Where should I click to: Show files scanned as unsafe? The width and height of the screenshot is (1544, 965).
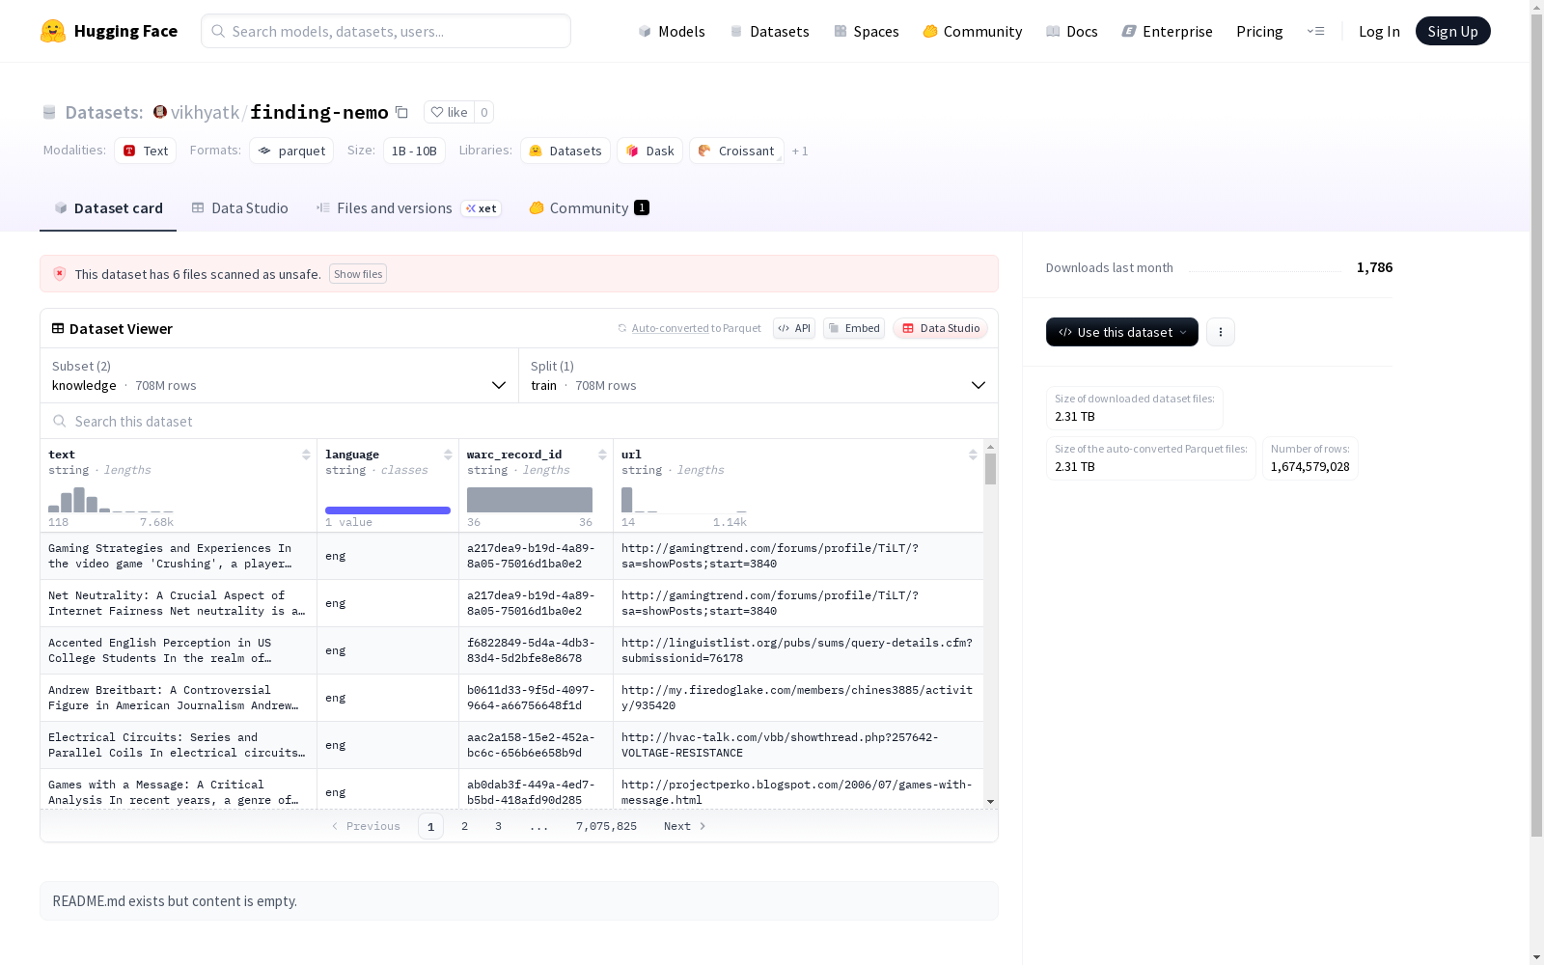click(x=358, y=274)
